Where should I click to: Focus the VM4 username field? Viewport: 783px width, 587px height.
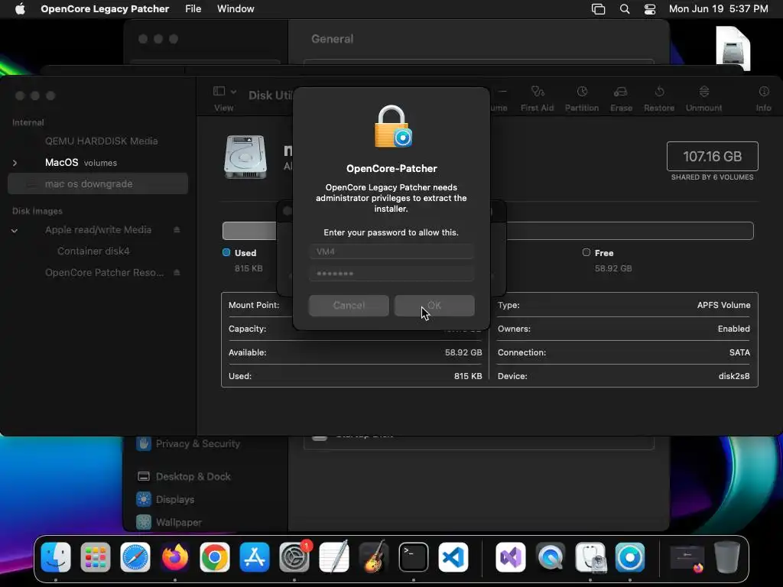(391, 251)
